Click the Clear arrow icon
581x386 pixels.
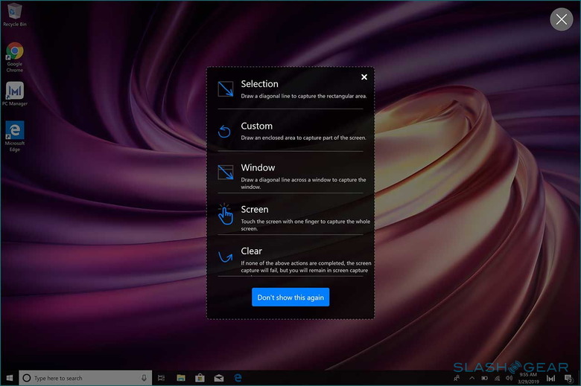pyautogui.click(x=225, y=257)
